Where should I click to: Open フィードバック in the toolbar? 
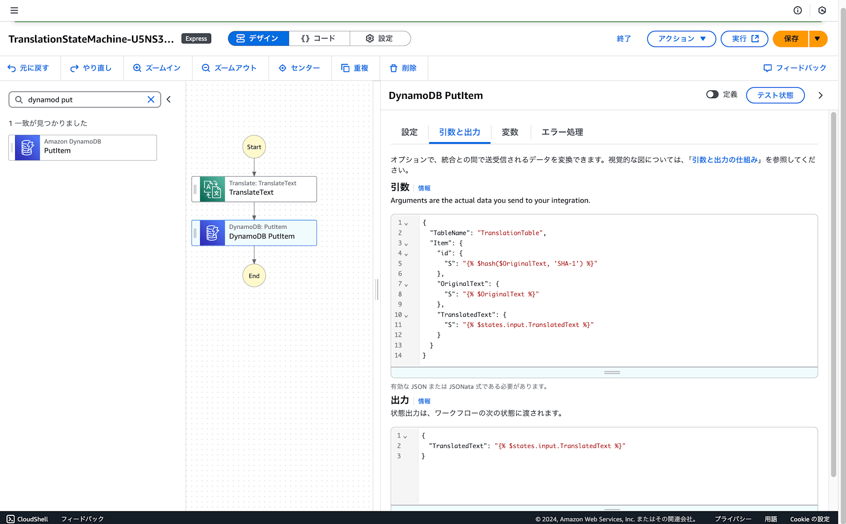[795, 68]
